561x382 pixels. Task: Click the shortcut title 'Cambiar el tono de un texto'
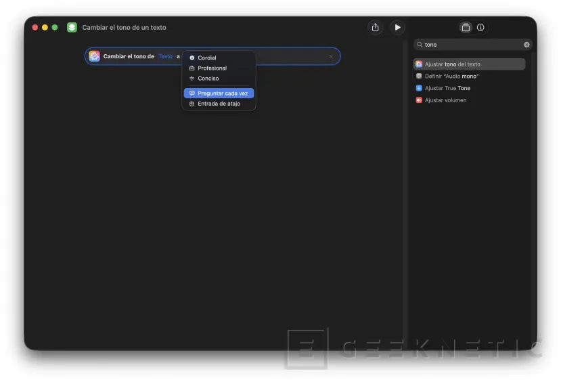(x=124, y=28)
